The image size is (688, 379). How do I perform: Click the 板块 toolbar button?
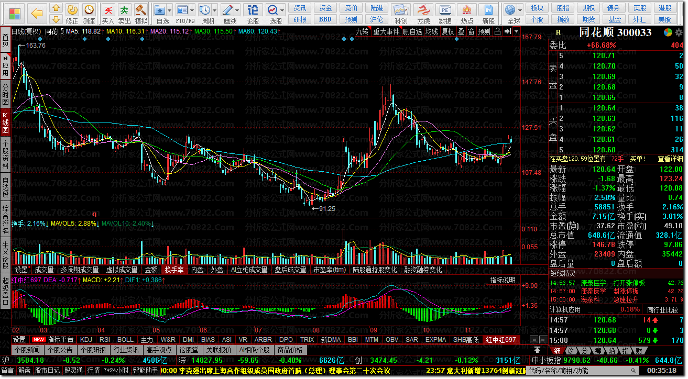coord(537,8)
